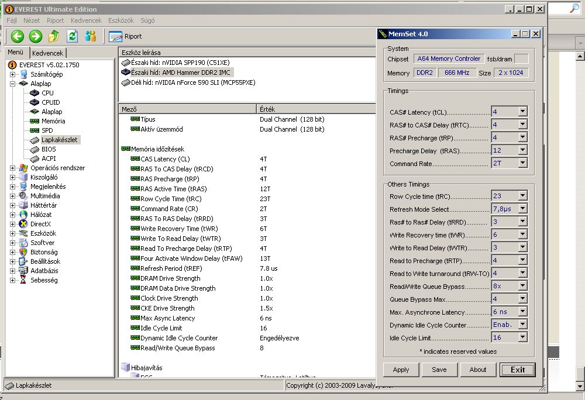
Task: Open the Refresh Mode Select dropdown
Action: coord(522,209)
